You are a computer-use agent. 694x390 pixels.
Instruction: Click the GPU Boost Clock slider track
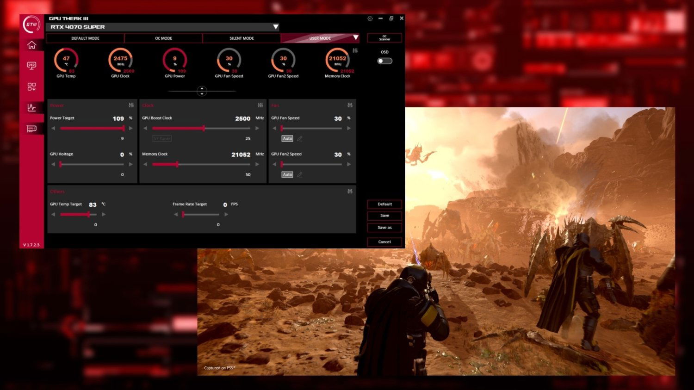(x=201, y=128)
